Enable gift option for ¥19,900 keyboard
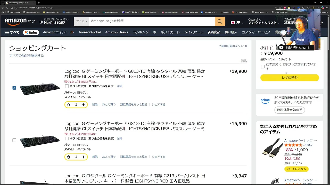Image resolution: width=330 pixels, height=185 pixels. click(x=67, y=86)
